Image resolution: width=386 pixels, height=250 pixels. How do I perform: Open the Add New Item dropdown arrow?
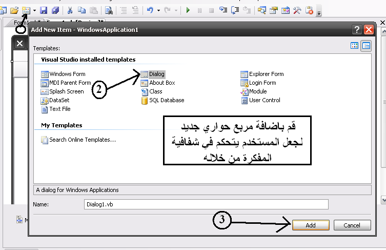[x=34, y=10]
